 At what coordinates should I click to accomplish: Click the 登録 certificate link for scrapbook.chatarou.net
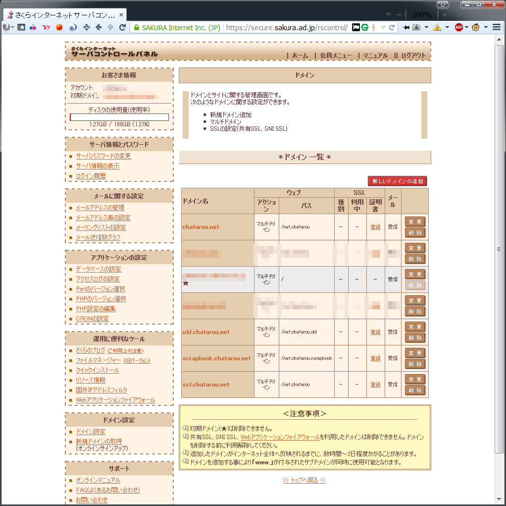(x=375, y=358)
